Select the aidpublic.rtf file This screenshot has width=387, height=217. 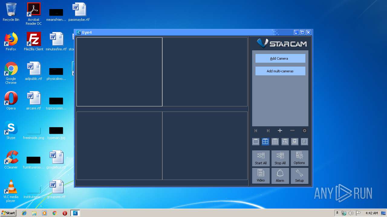pyautogui.click(x=34, y=71)
